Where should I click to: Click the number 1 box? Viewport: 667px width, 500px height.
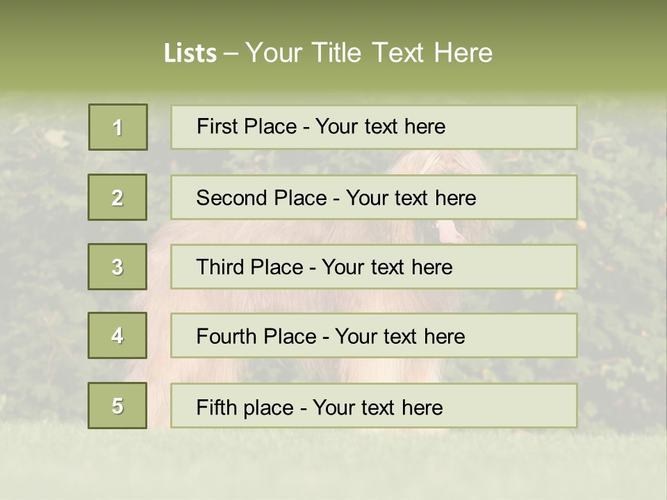[118, 127]
